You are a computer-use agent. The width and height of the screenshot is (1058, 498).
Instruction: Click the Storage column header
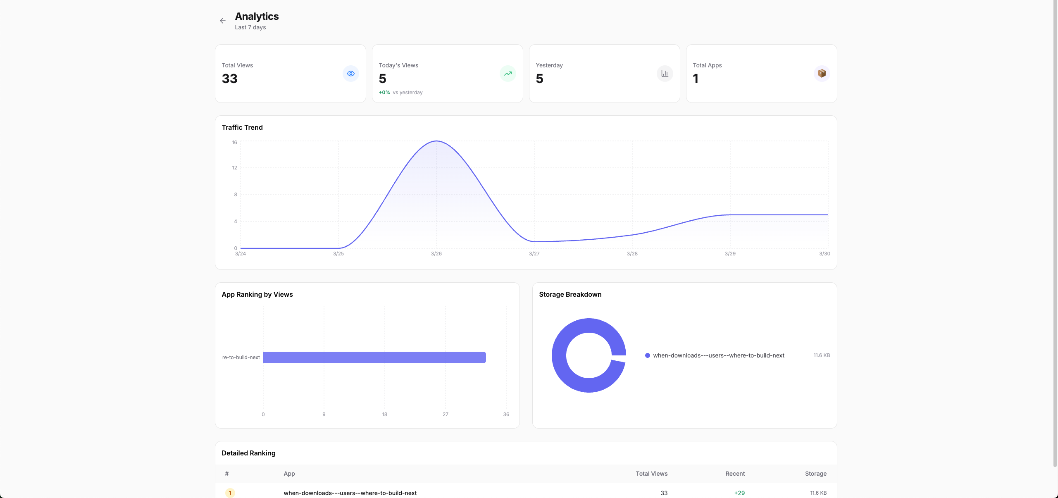pyautogui.click(x=815, y=474)
